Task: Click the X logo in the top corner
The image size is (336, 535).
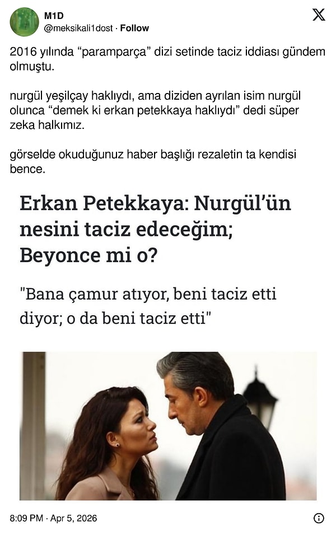Action: tap(319, 15)
